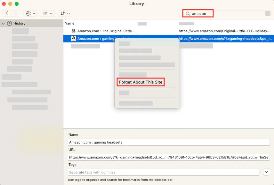274x185 pixels.
Task: Focus the Tags input field
Action: pyautogui.click(x=164, y=172)
